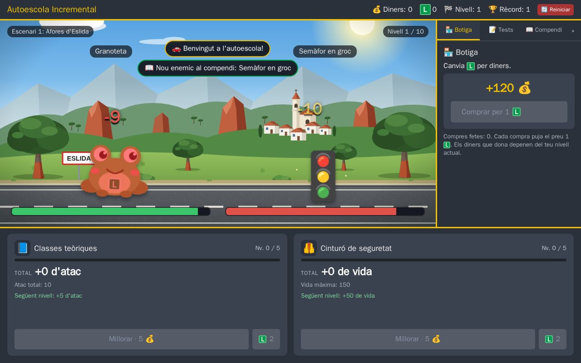
Task: Click Comprar per 1 L button
Action: pos(509,112)
